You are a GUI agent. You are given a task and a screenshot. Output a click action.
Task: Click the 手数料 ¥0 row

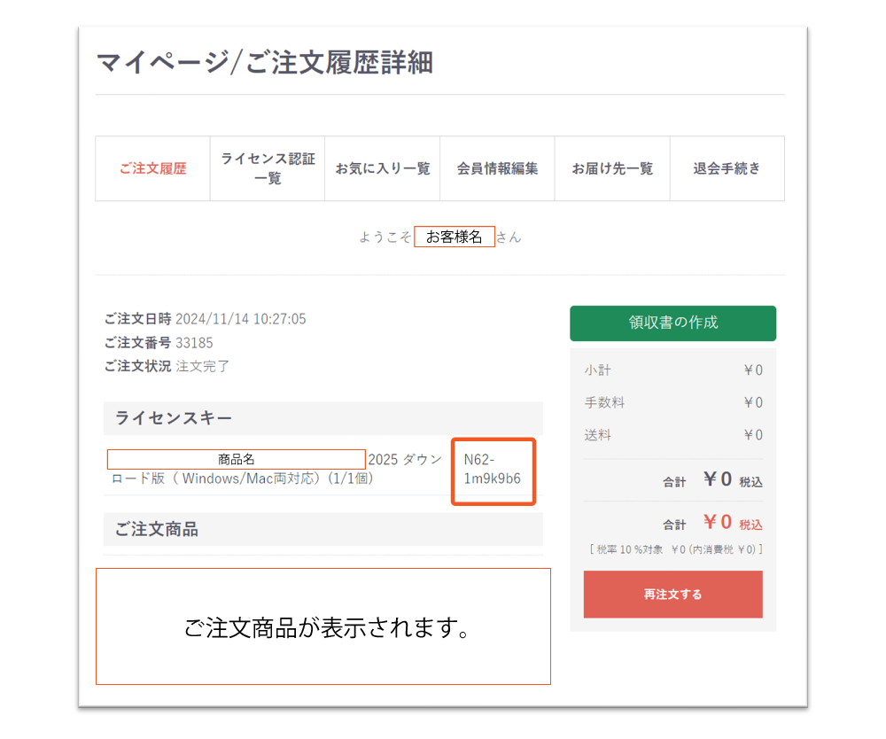point(673,402)
